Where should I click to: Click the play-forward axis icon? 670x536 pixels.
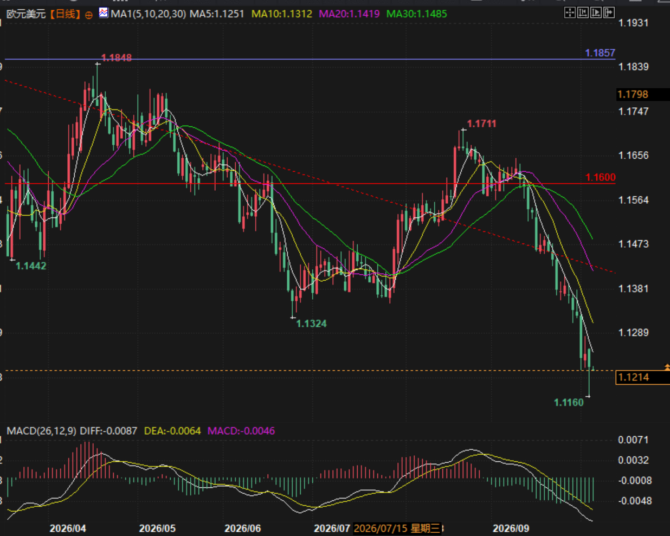click(596, 12)
